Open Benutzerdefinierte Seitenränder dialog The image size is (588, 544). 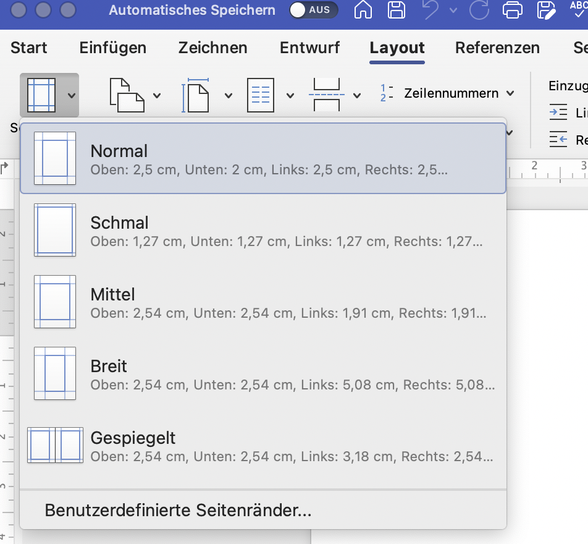(178, 511)
